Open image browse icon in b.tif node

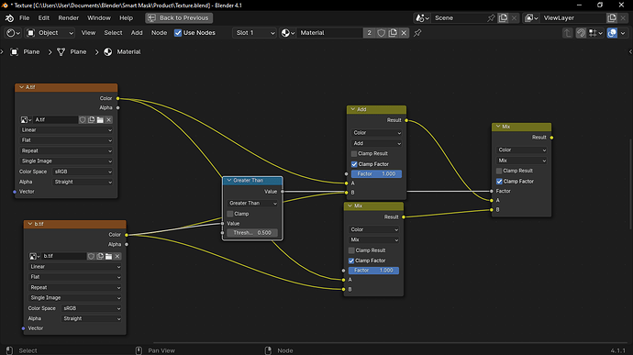pos(34,257)
